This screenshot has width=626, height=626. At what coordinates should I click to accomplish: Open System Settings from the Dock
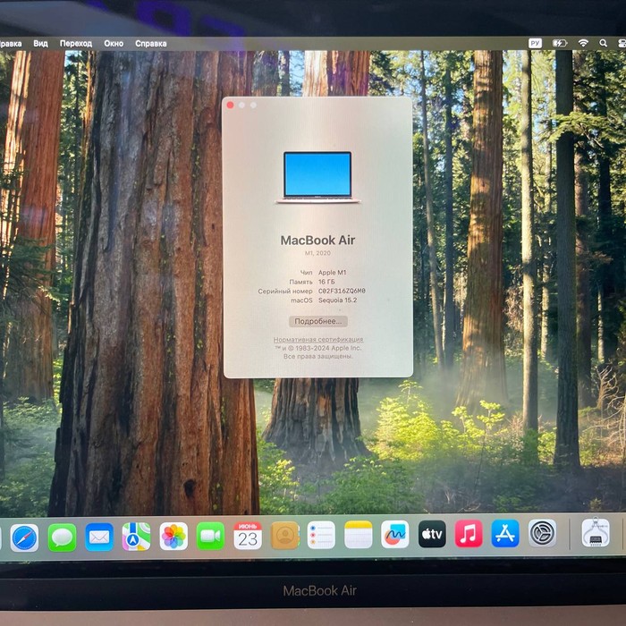point(542,533)
